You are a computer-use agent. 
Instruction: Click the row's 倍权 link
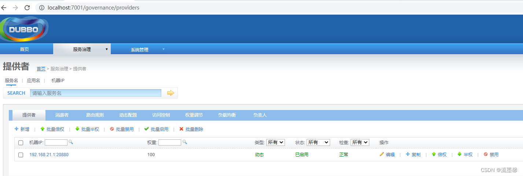tap(442, 155)
